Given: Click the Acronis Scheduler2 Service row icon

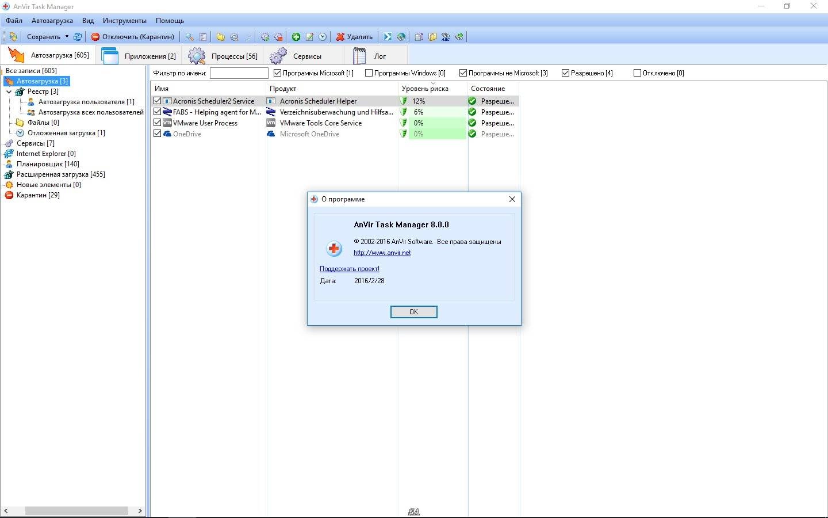Looking at the screenshot, I should click(167, 101).
